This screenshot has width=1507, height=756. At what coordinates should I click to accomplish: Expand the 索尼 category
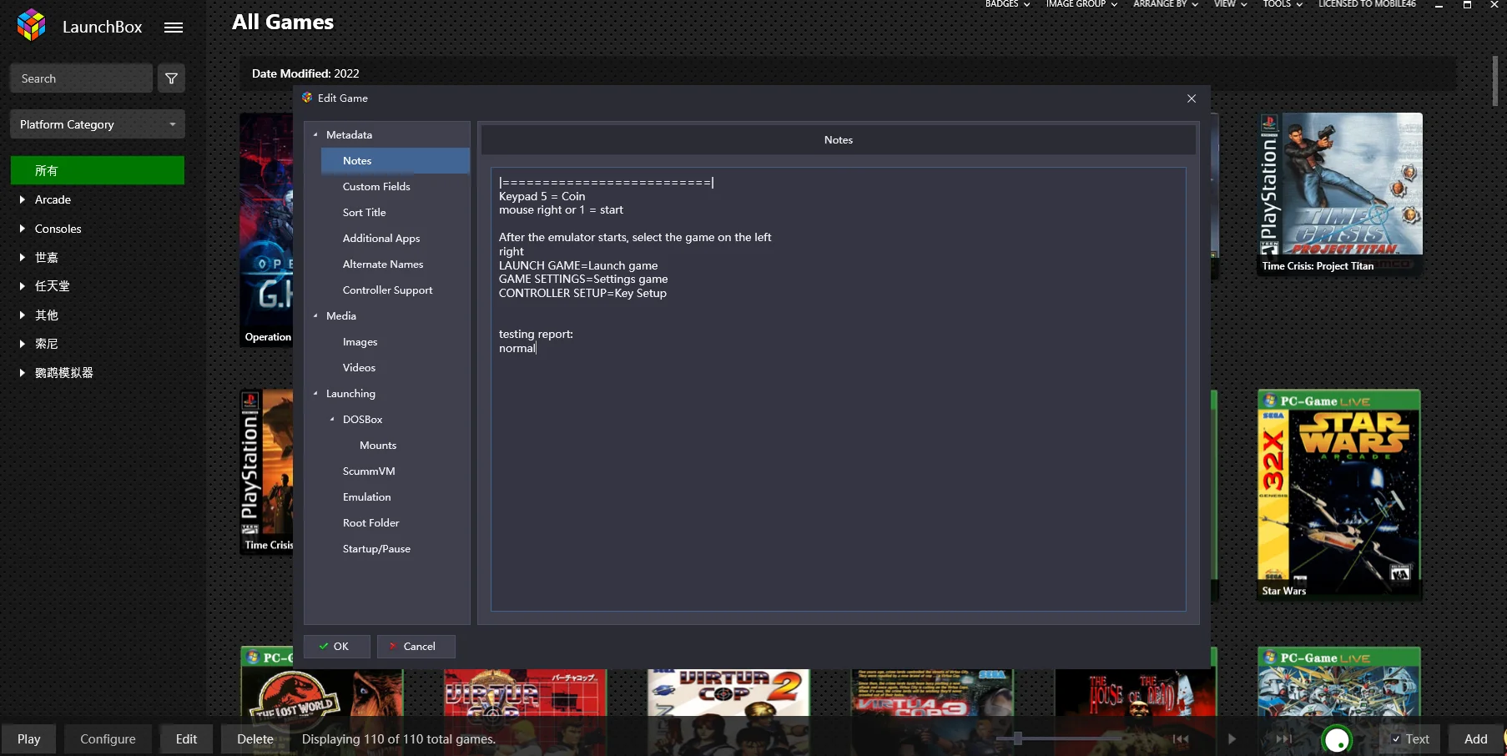pyautogui.click(x=23, y=344)
